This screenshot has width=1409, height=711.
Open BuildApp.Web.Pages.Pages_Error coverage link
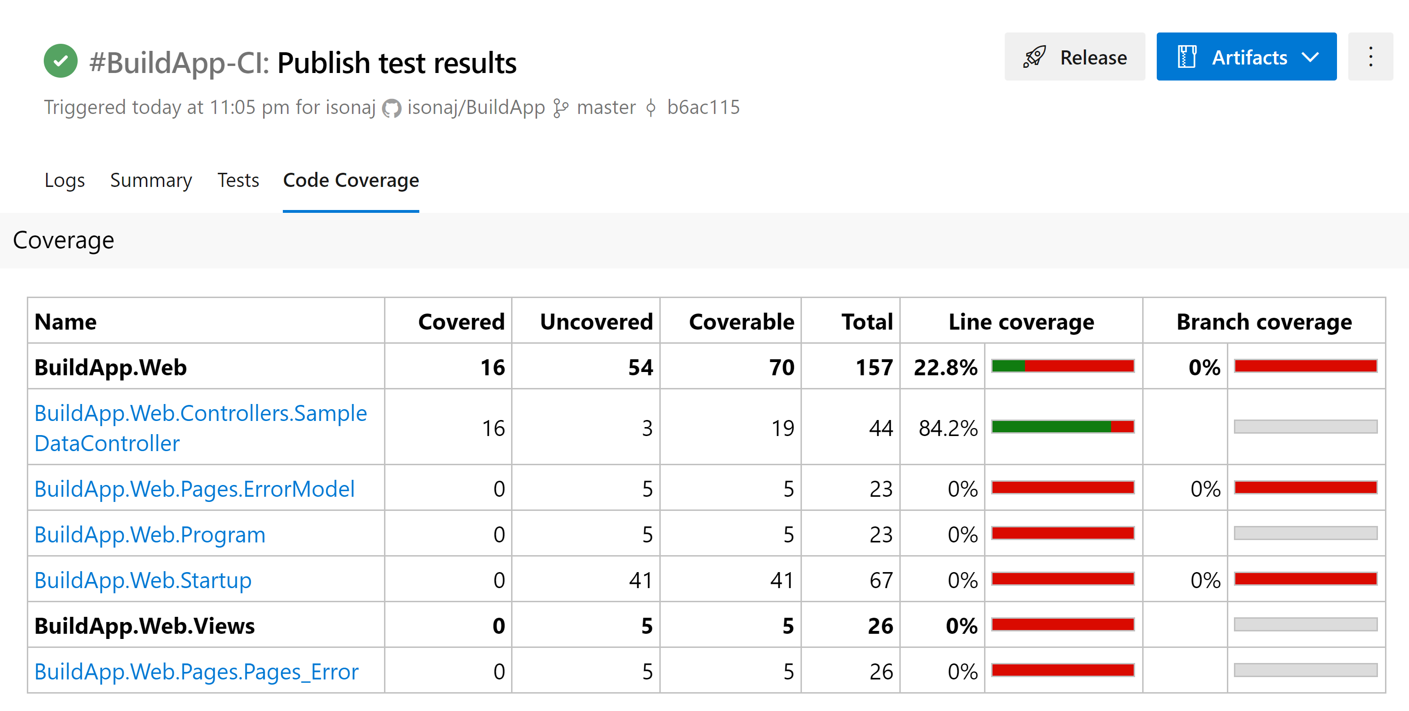[x=196, y=671]
